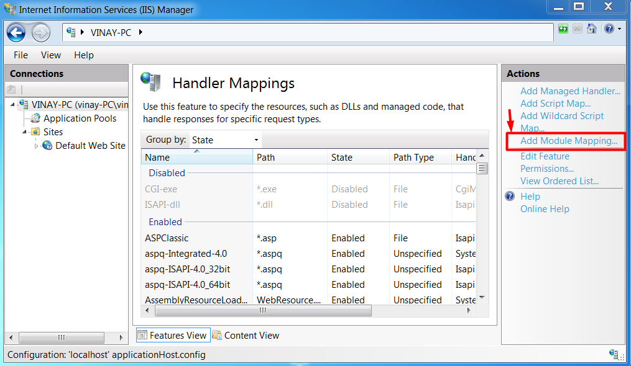The width and height of the screenshot is (631, 366).
Task: Select the ISAPI-dll handler row
Action: click(308, 205)
